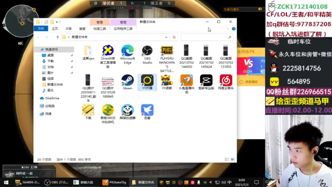332x187 pixels.
Task: Open the address bar history dropdown
Action: [x=166, y=37]
